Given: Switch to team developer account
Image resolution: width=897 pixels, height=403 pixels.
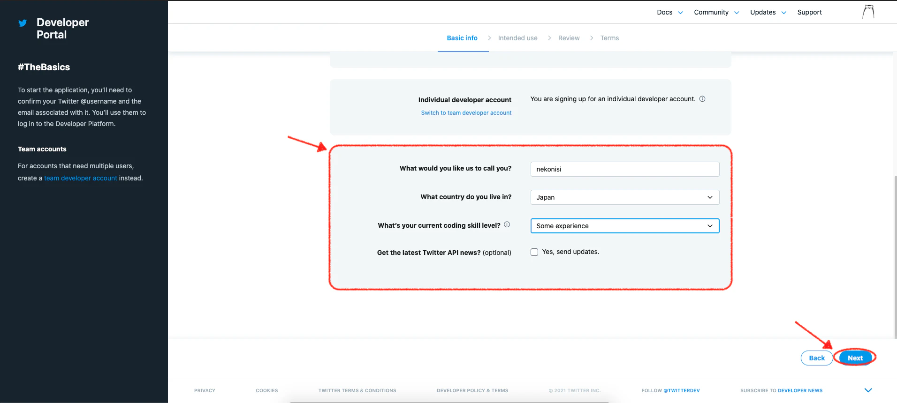Looking at the screenshot, I should [466, 113].
